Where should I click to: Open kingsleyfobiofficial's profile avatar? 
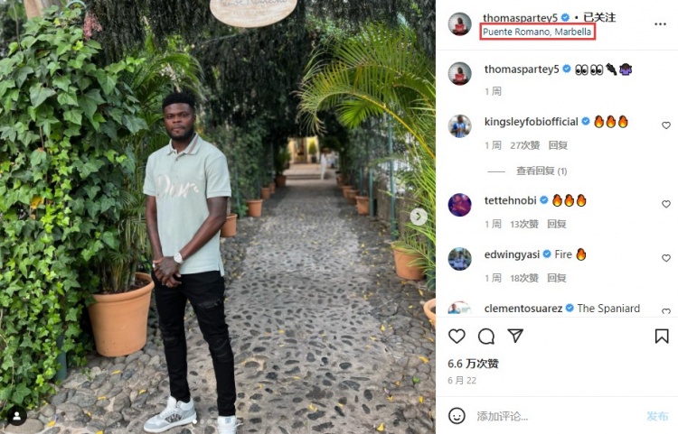(460, 126)
